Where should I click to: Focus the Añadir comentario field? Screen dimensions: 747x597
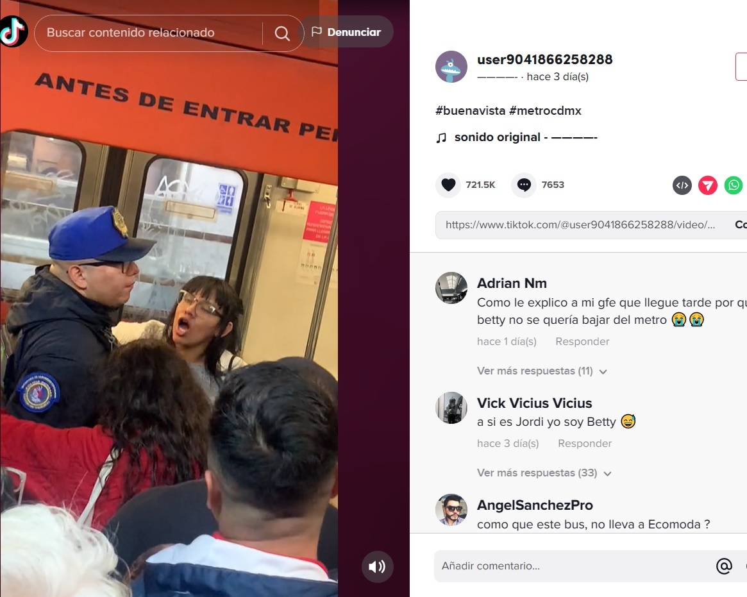click(x=572, y=566)
